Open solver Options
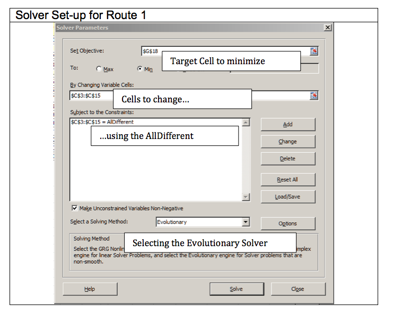 pos(287,223)
